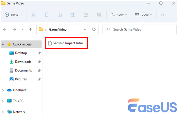Go forward with the right arrow
Viewport: 178px width, 117px height.
(14, 30)
